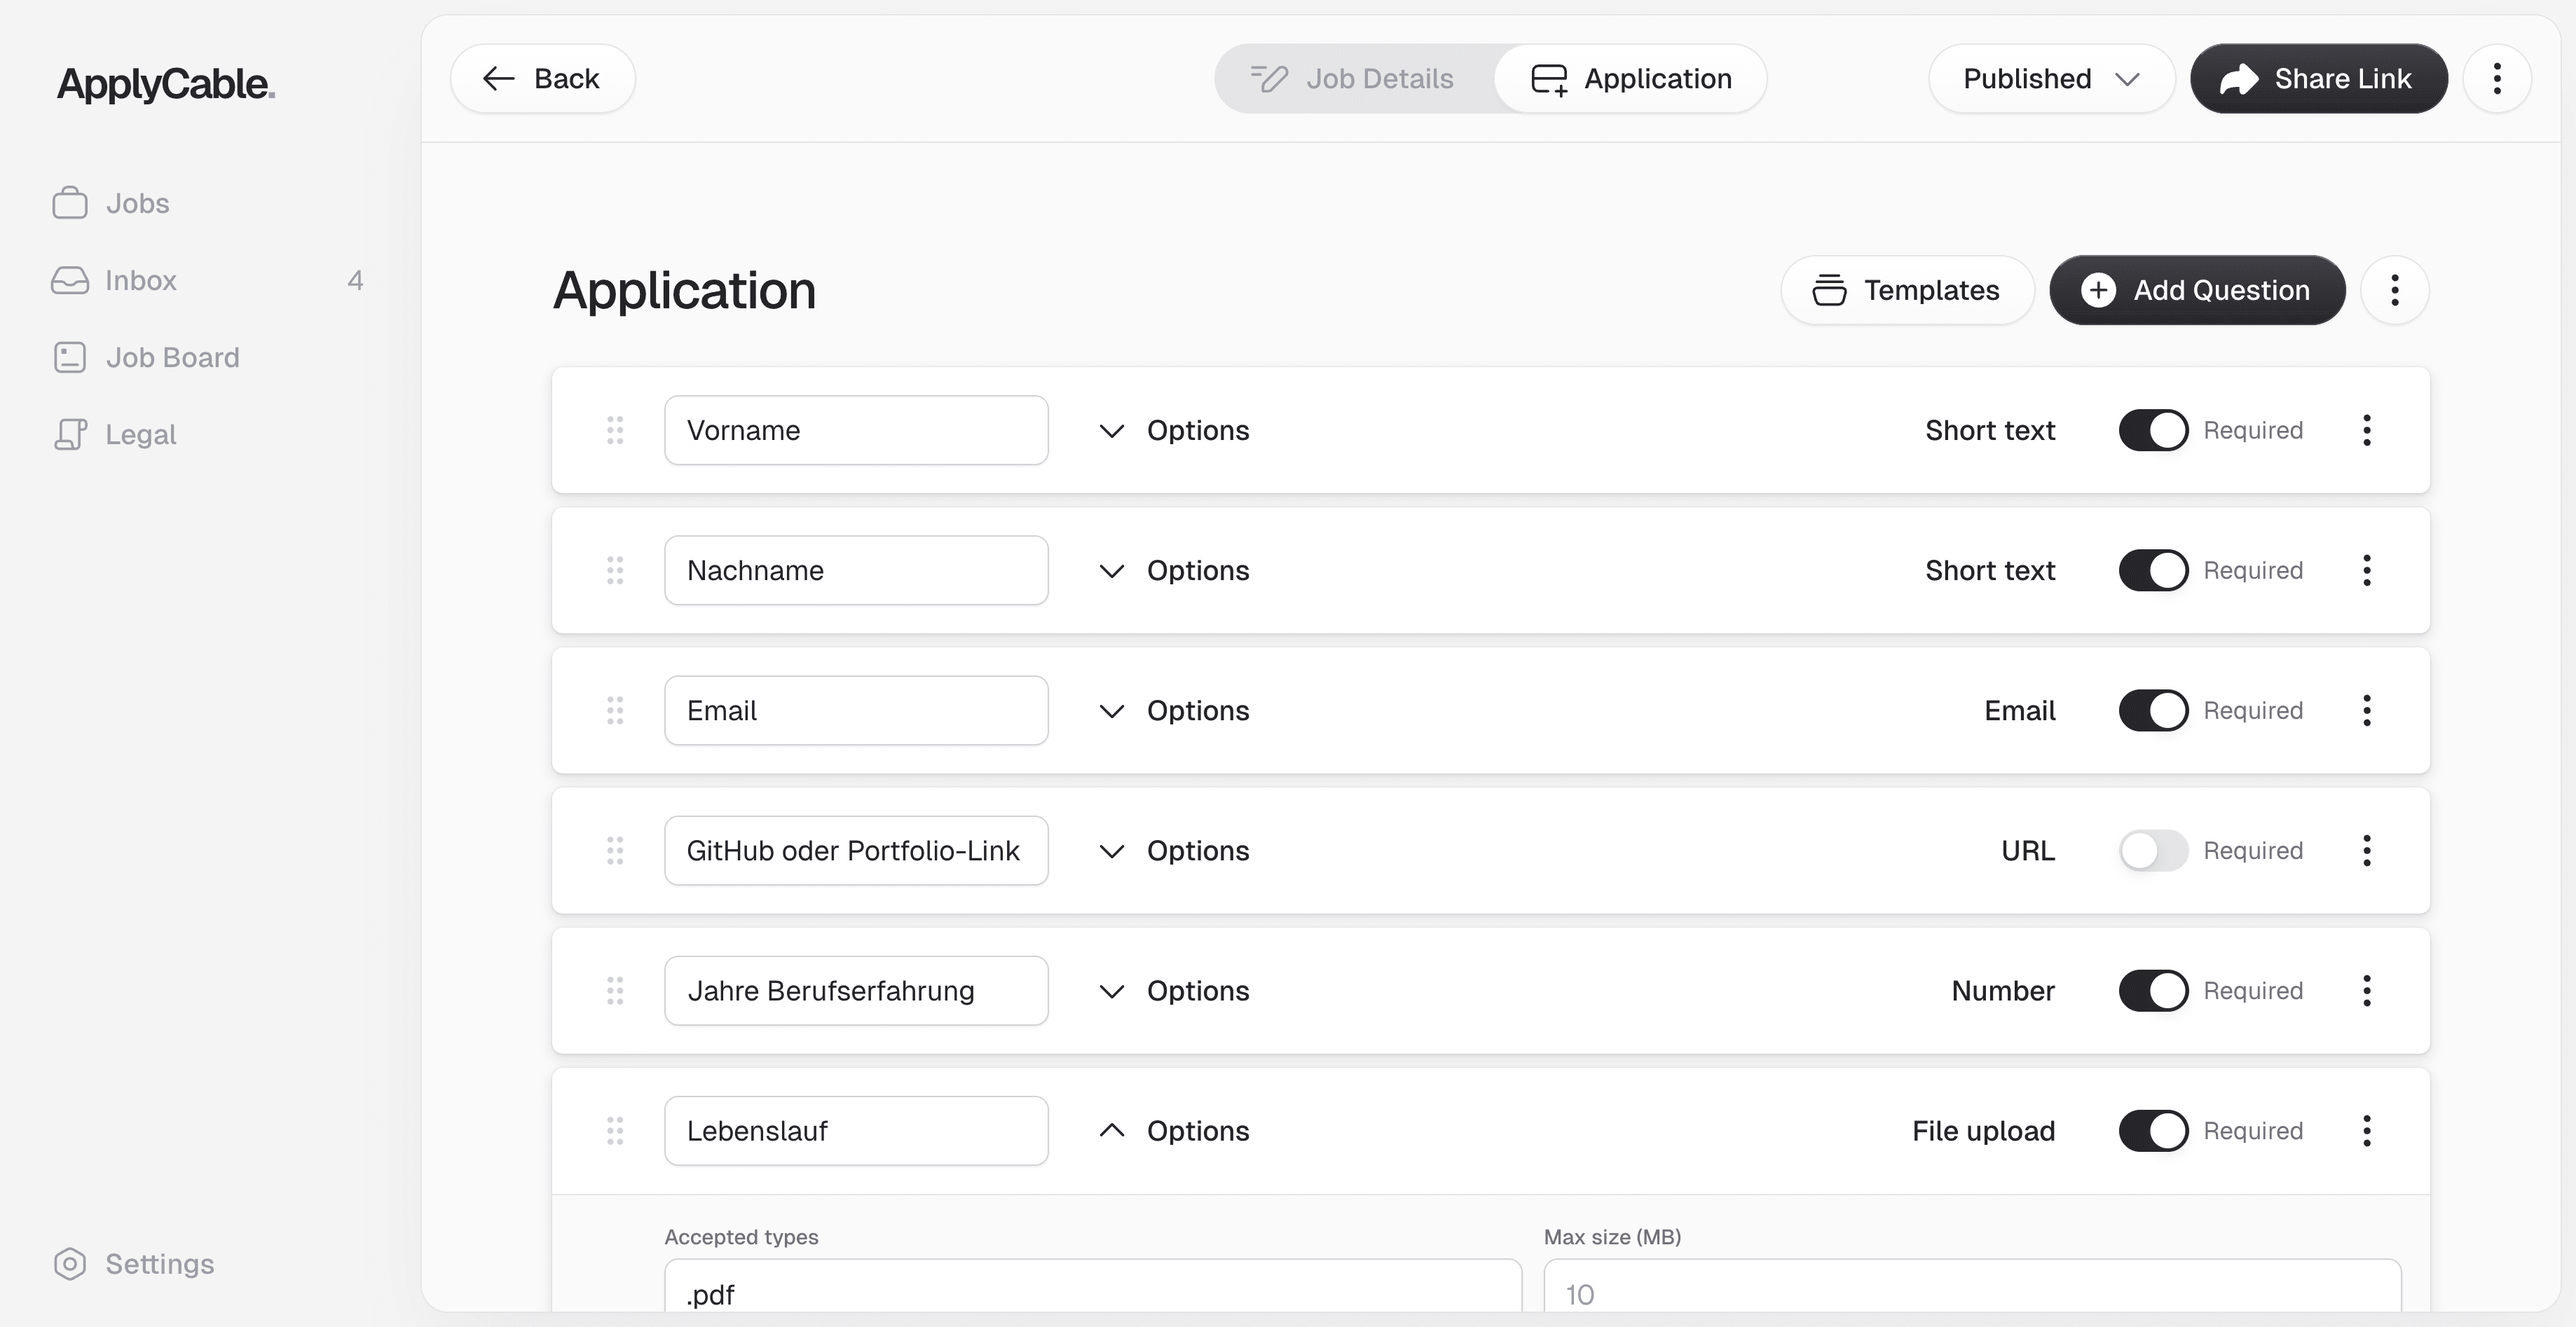The height and width of the screenshot is (1327, 2576).
Task: Edit the Vorname question title field
Action: [856, 430]
